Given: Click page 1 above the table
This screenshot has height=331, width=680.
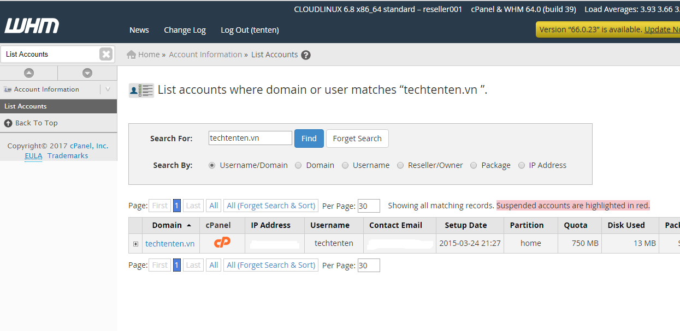Looking at the screenshot, I should (177, 206).
